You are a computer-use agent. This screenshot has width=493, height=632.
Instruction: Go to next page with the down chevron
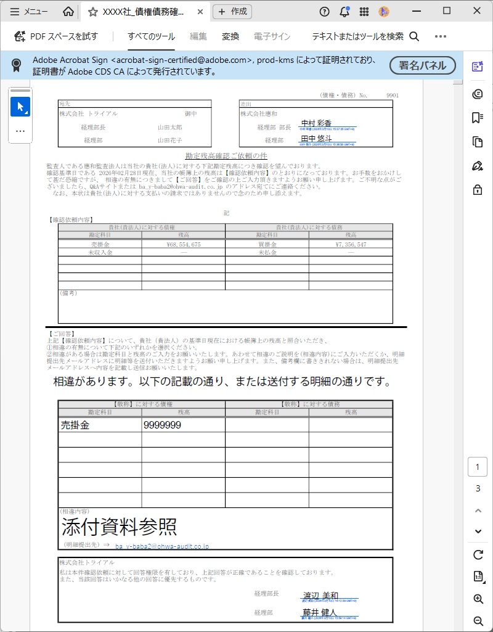478,531
